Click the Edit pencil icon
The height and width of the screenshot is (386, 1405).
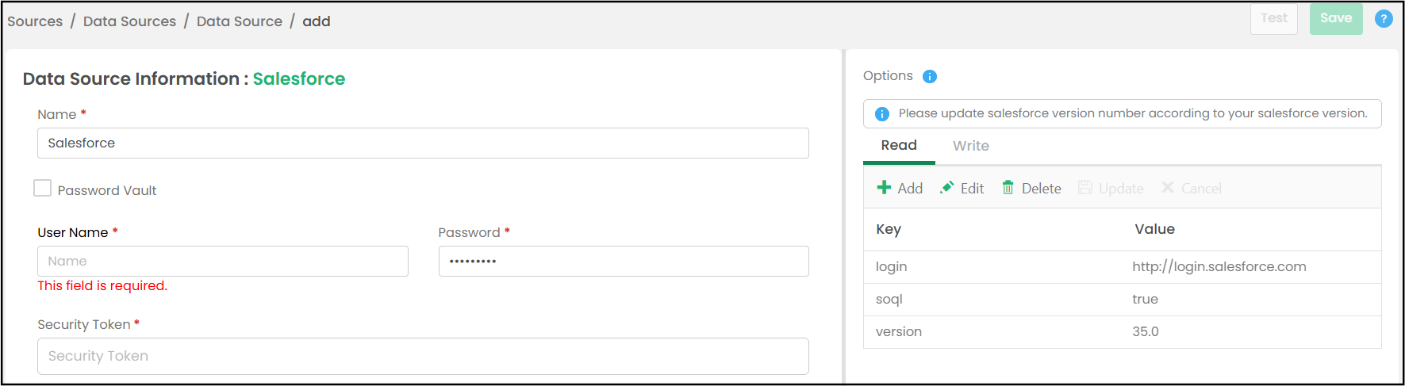(946, 188)
